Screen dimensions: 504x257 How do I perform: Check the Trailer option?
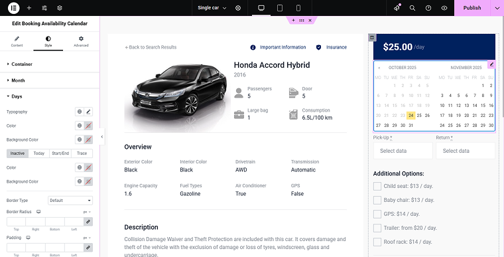(377, 228)
